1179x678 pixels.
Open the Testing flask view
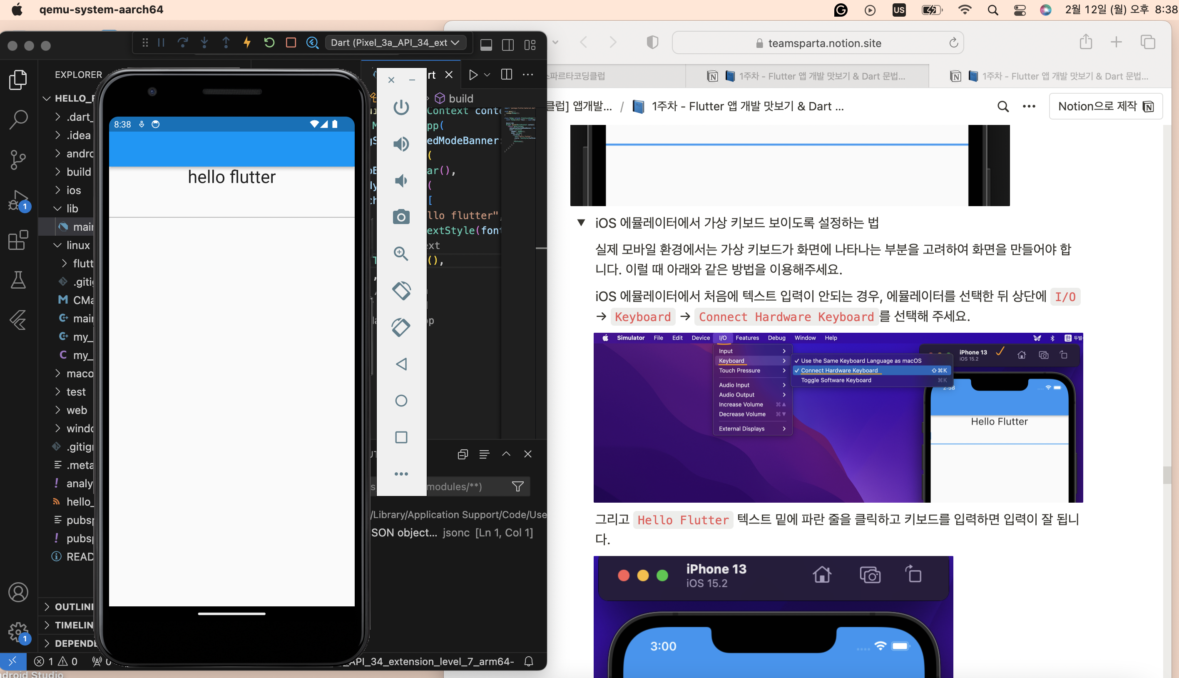18,280
